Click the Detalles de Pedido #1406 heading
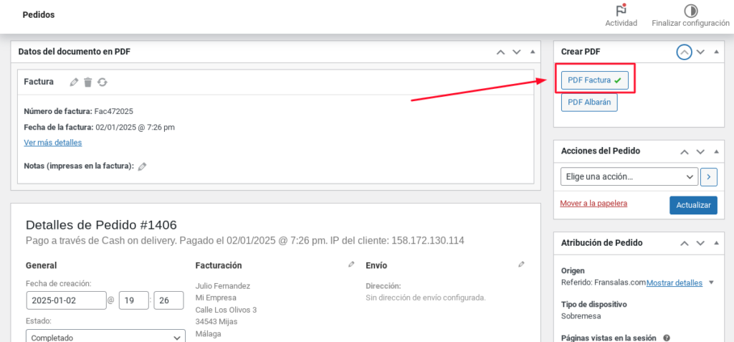The height and width of the screenshot is (342, 734). coord(101,225)
